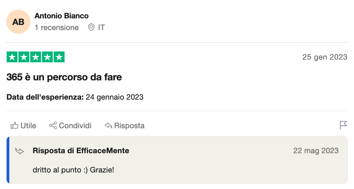Click the fifth green star of the rating

tap(59, 57)
